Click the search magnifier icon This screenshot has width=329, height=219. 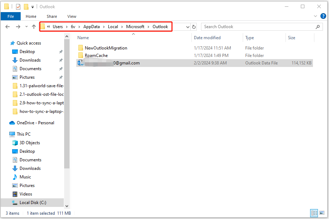tap(318, 27)
